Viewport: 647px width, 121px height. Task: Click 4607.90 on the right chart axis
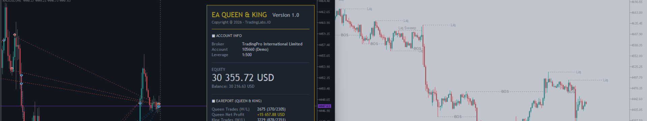tap(637, 34)
